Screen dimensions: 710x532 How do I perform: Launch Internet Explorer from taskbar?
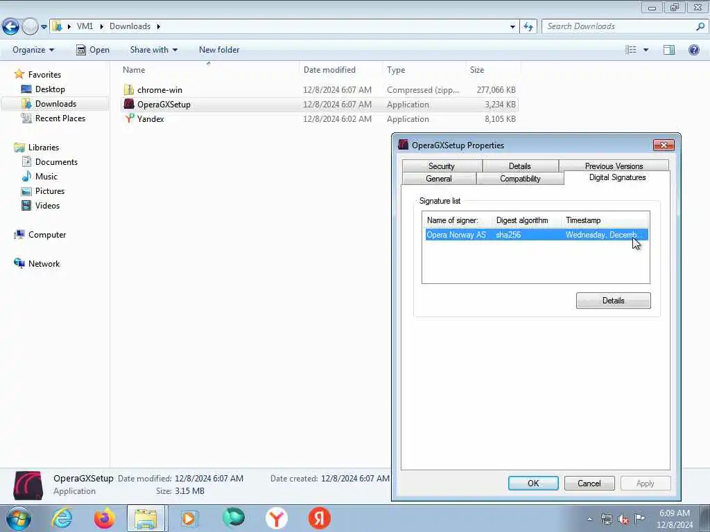62,518
